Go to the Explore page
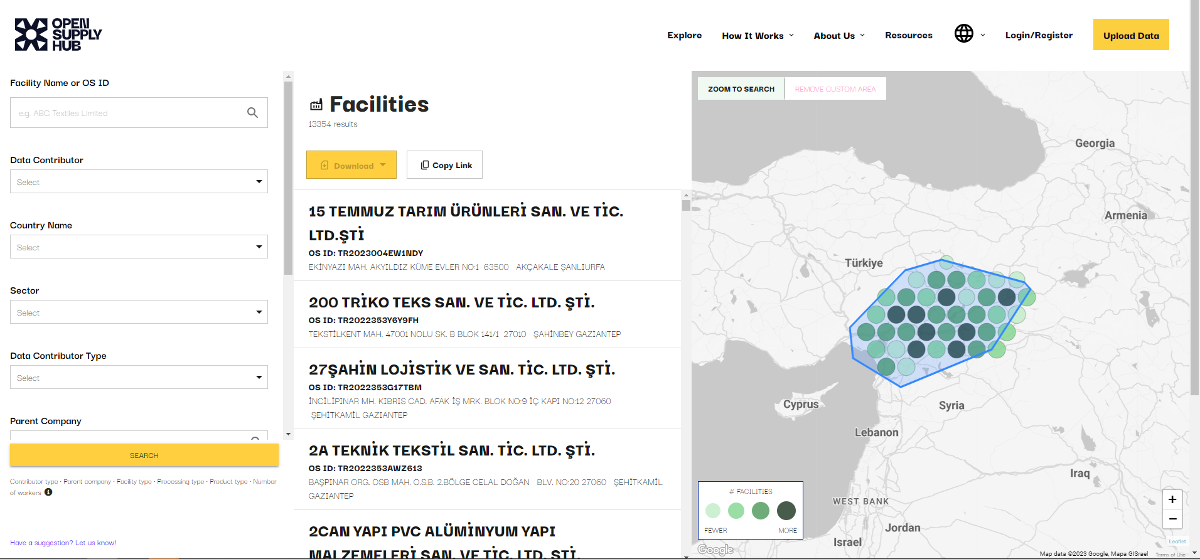Viewport: 1200px width, 559px height. pyautogui.click(x=684, y=36)
